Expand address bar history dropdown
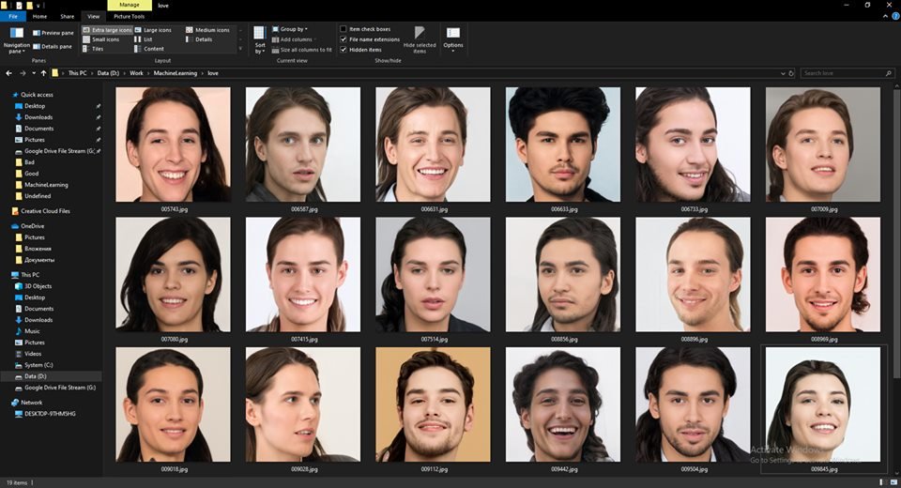The image size is (901, 488). pos(783,73)
